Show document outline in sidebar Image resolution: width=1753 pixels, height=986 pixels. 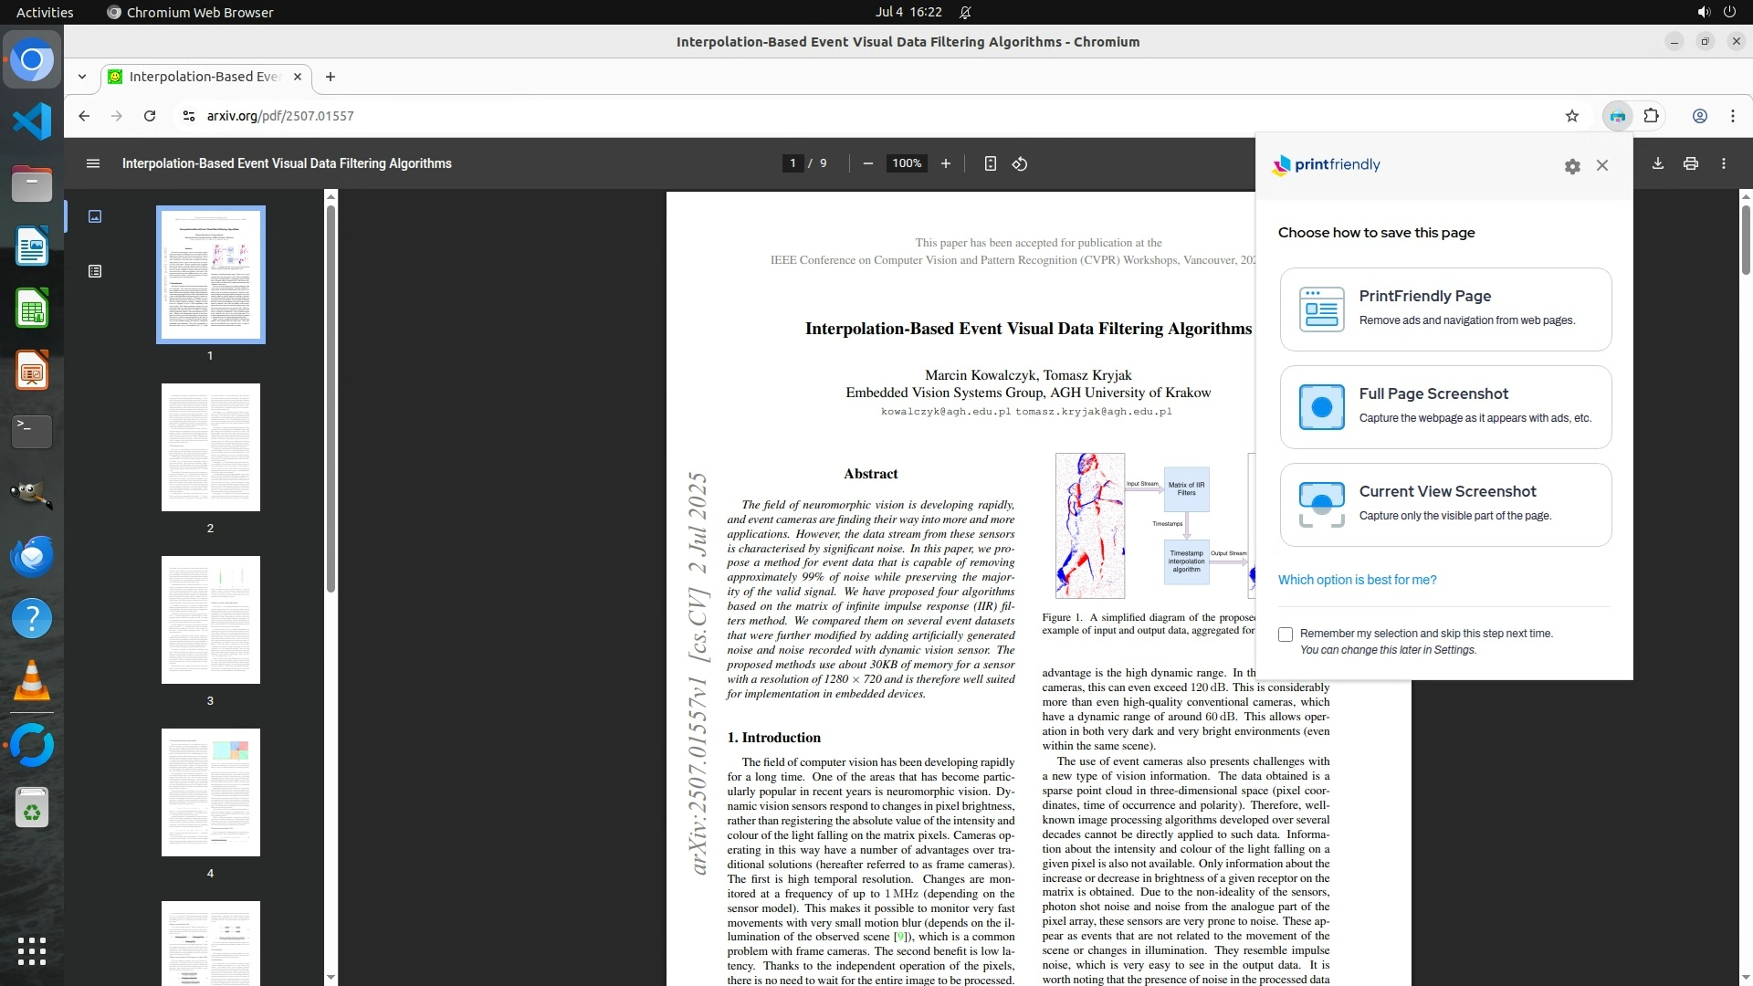(95, 271)
